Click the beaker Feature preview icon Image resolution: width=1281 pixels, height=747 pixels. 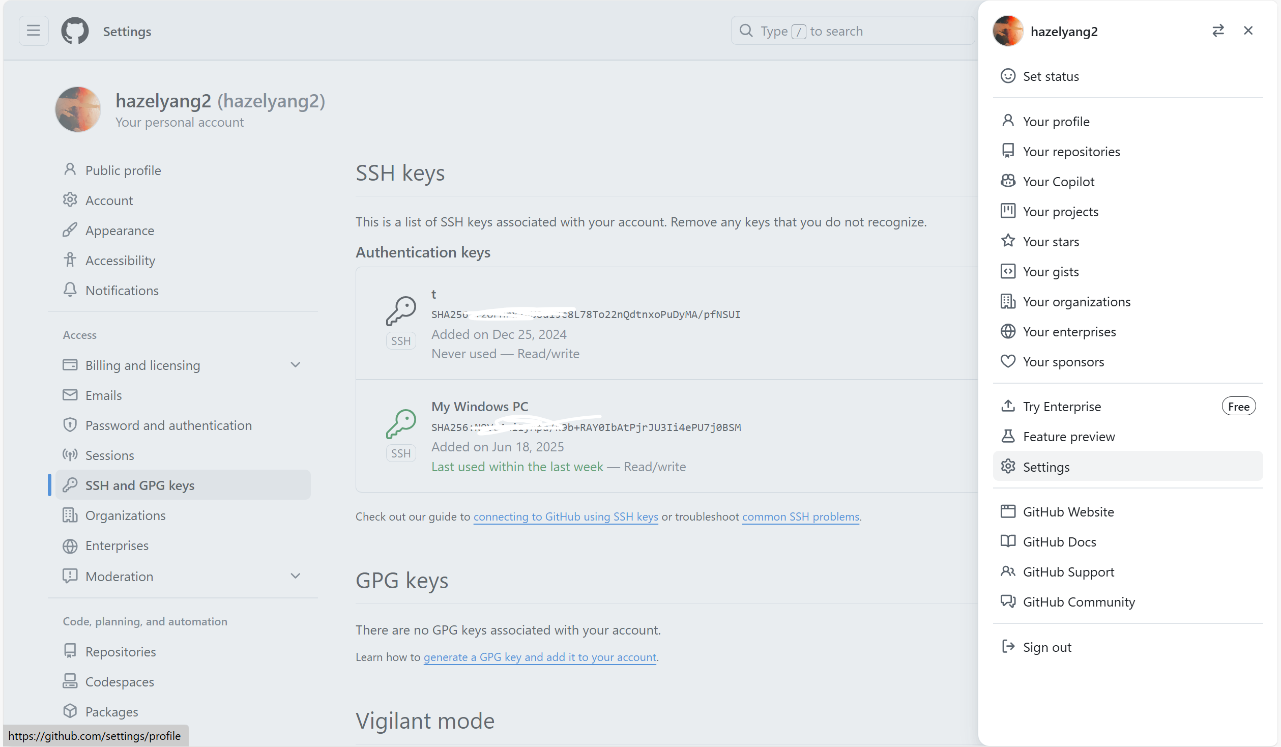point(1008,436)
